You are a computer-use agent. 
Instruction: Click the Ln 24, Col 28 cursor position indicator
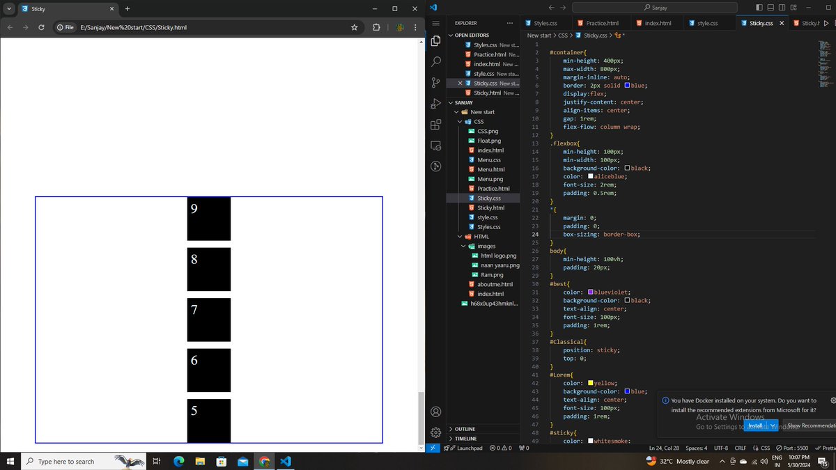pyautogui.click(x=665, y=448)
